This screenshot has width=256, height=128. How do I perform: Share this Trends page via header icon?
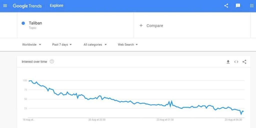[x=226, y=6]
